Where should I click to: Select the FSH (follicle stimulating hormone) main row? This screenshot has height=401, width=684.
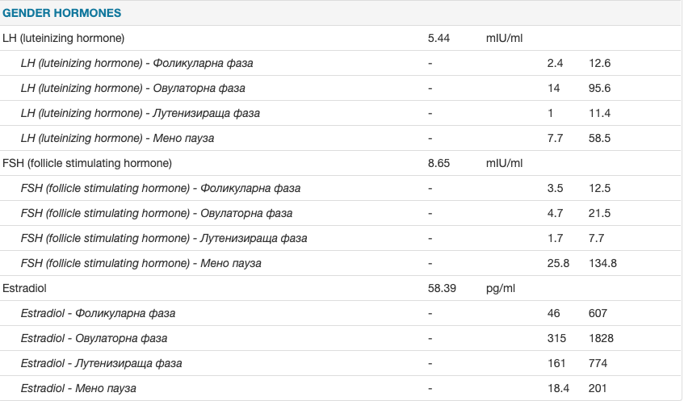[87, 163]
